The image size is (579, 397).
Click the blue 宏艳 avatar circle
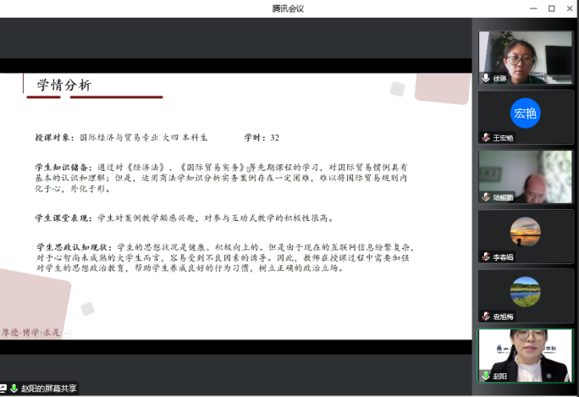pos(525,113)
